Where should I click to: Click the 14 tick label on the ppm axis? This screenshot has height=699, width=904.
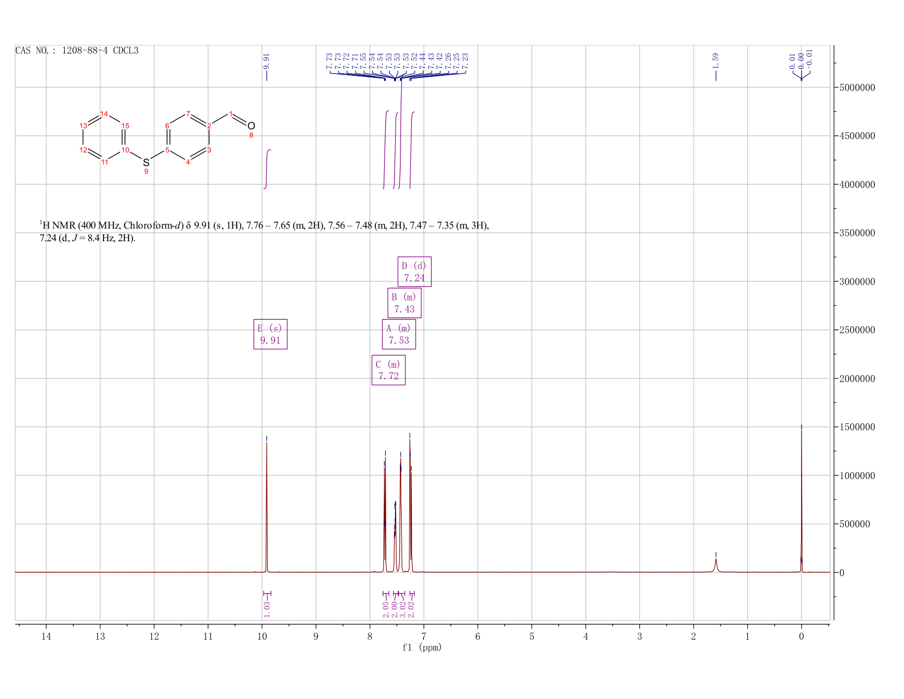pyautogui.click(x=46, y=636)
